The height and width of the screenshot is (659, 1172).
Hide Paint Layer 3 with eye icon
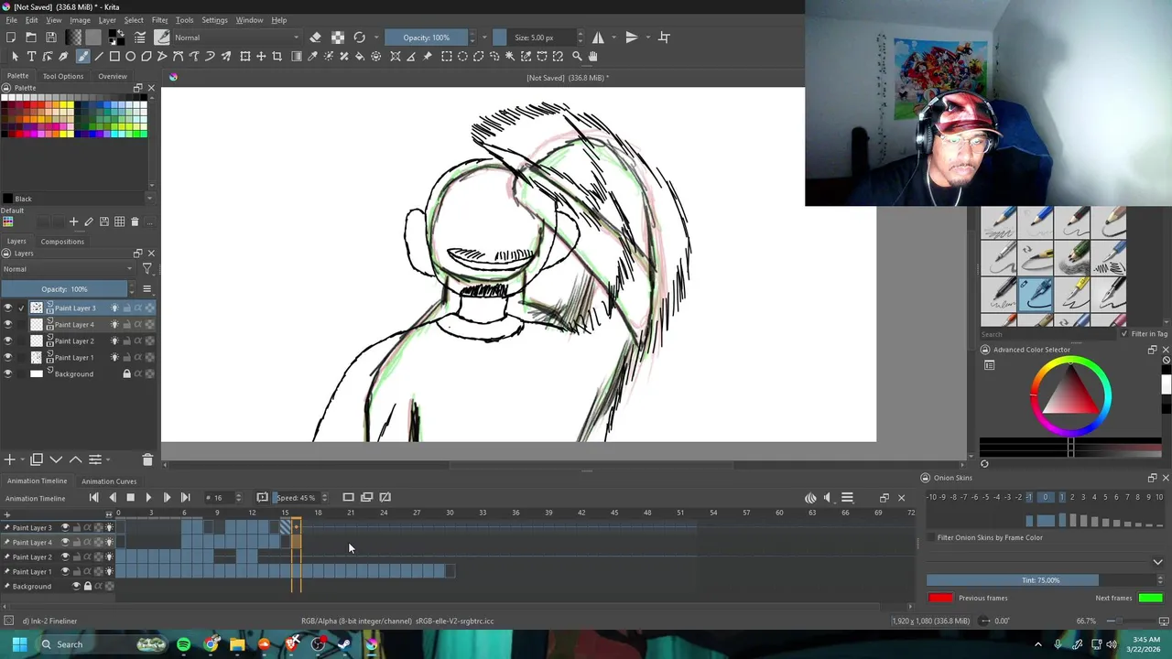click(8, 308)
